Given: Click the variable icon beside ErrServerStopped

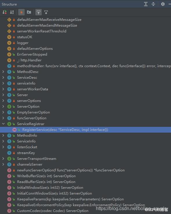Looking at the screenshot, I should click(9, 54).
